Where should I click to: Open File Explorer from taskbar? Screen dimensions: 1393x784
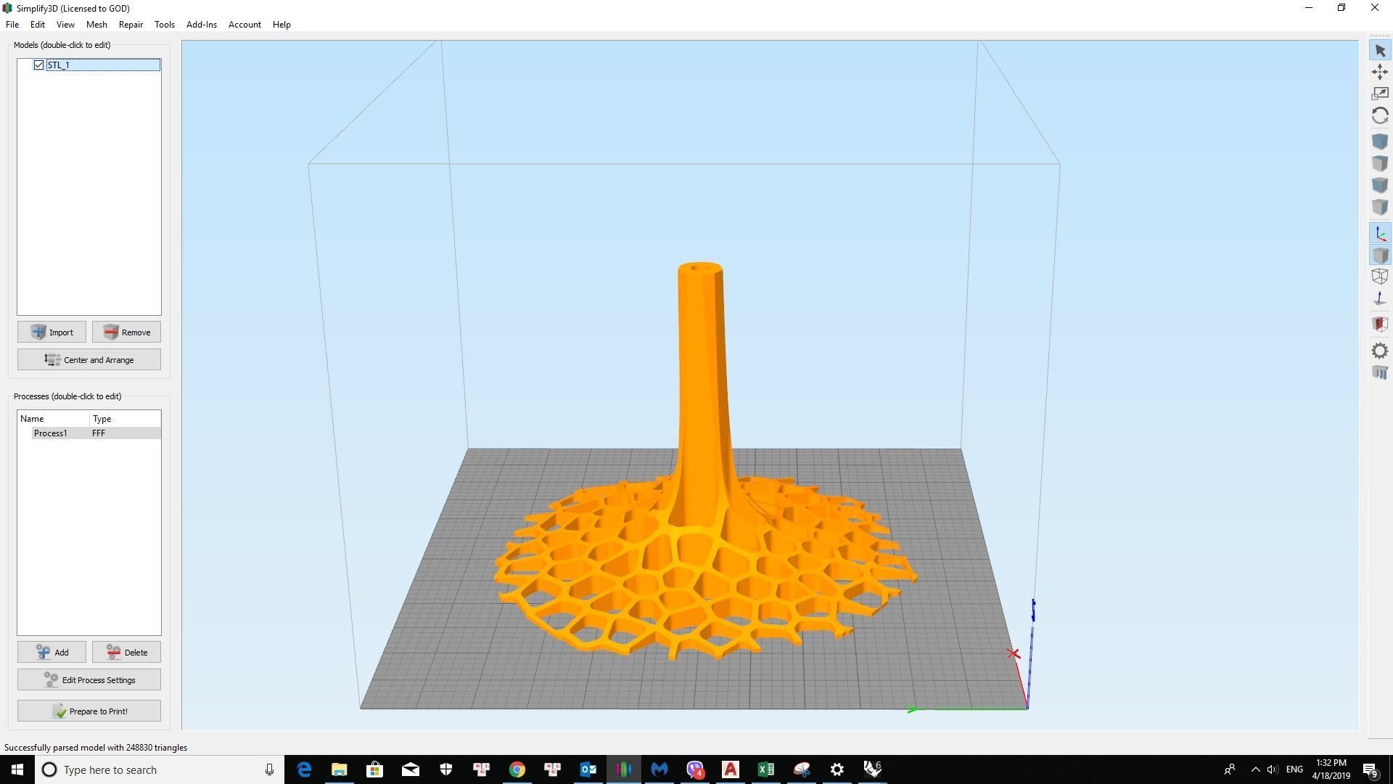tap(340, 769)
